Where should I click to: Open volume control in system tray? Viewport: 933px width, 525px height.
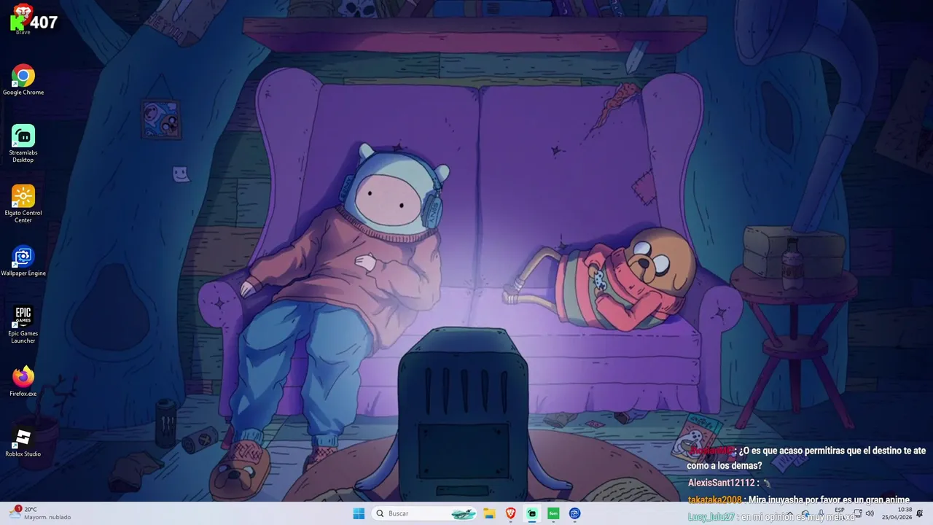pyautogui.click(x=870, y=513)
